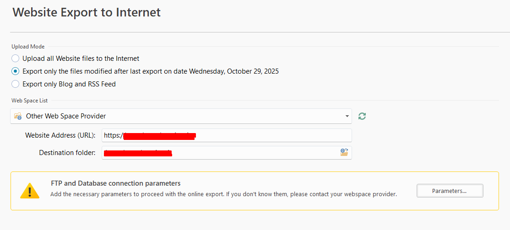Click 'FTP and Database connection parameters' heading
Image resolution: width=510 pixels, height=230 pixels.
[116, 183]
